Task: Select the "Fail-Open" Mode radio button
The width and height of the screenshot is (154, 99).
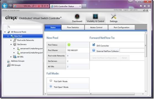Action: coord(51,86)
